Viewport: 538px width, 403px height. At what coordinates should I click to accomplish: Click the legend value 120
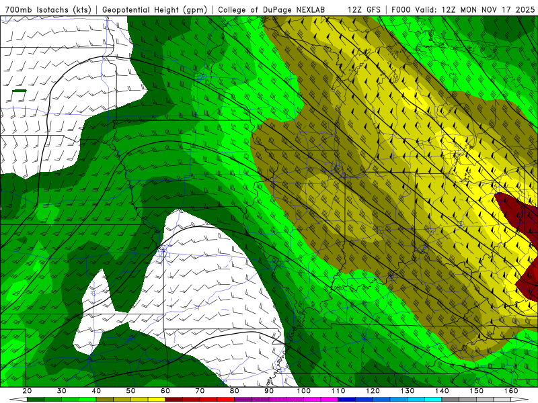coord(373,391)
